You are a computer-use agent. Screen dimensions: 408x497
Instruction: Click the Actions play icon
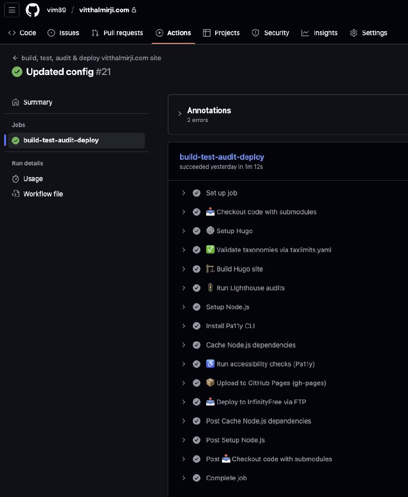[x=159, y=33]
